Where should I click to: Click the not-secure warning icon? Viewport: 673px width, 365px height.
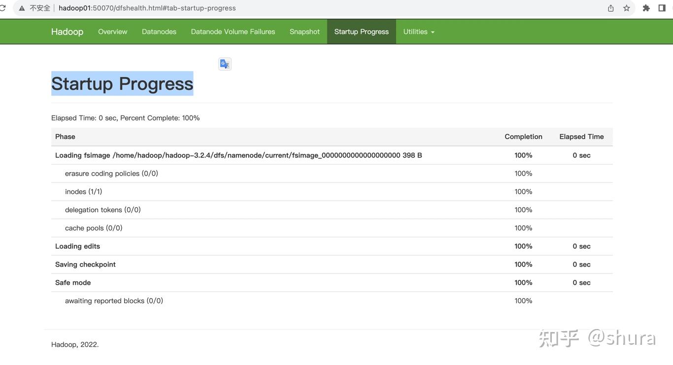(x=22, y=8)
